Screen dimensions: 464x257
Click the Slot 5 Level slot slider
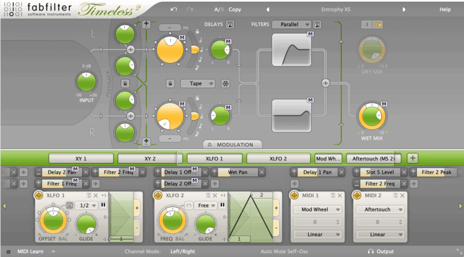pyautogui.click(x=380, y=172)
